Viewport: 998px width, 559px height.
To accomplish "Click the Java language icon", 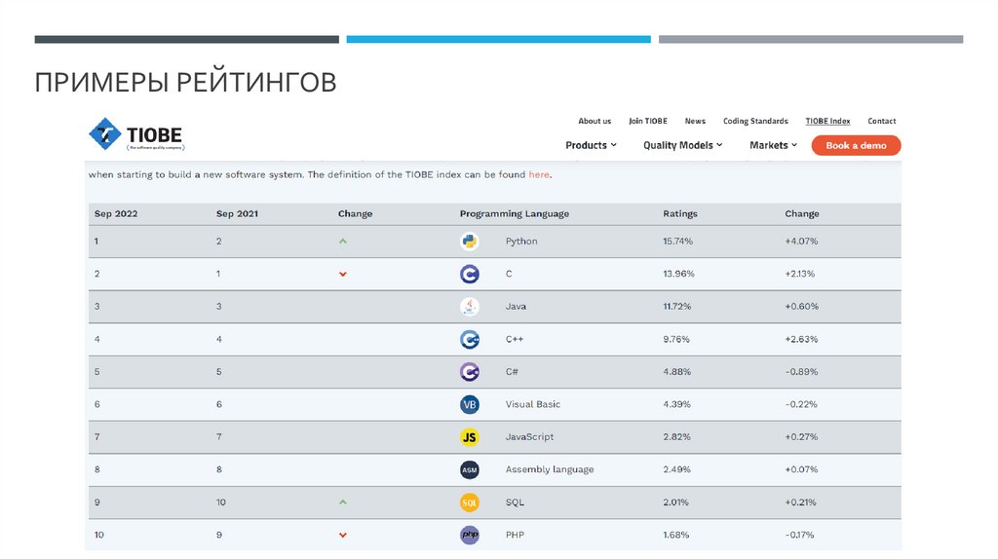I will [x=470, y=307].
